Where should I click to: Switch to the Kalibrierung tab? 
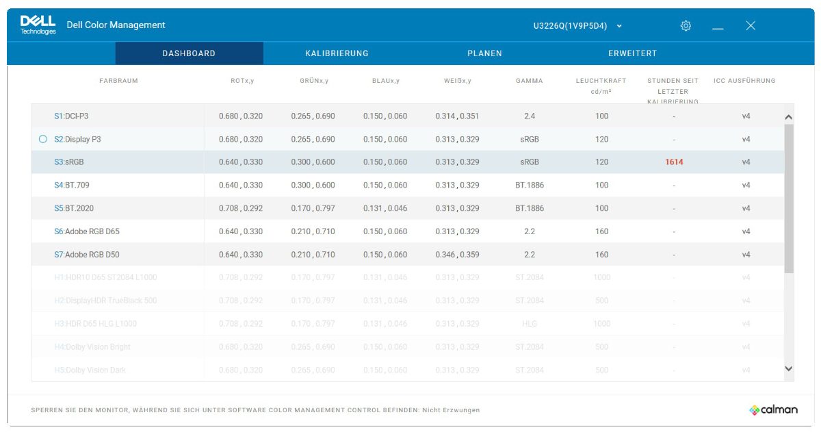tap(337, 53)
